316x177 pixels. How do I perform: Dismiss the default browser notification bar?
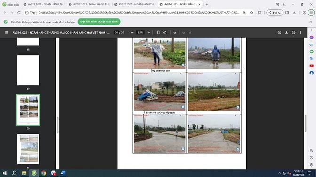311,22
